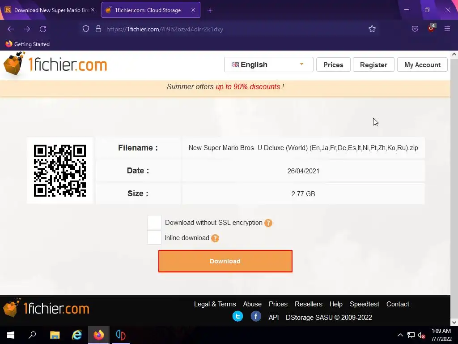
Task: Click the Twitter icon in footer
Action: (x=238, y=317)
